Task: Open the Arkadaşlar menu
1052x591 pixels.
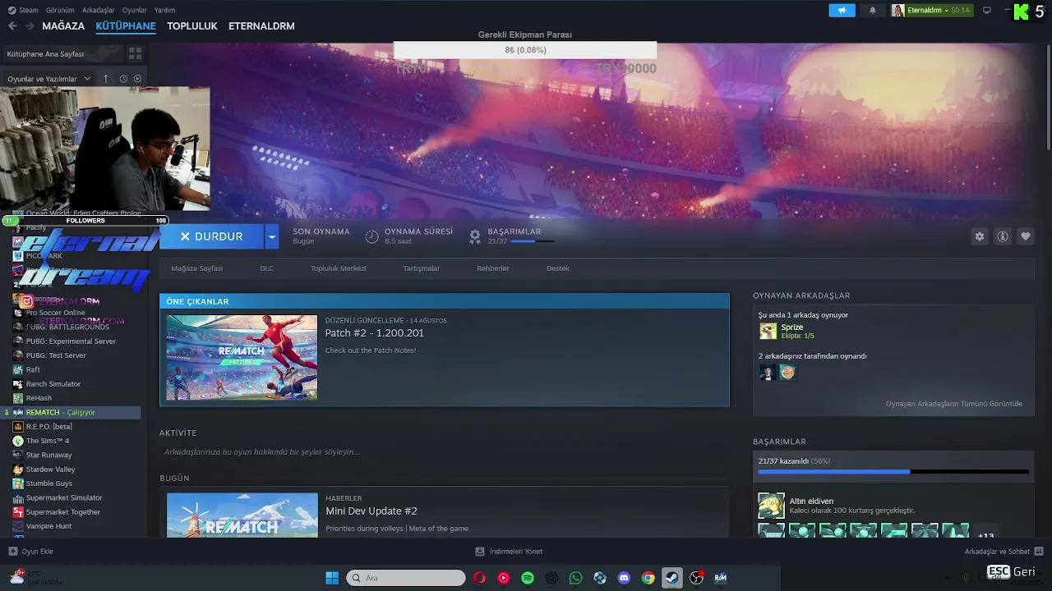Action: point(99,10)
